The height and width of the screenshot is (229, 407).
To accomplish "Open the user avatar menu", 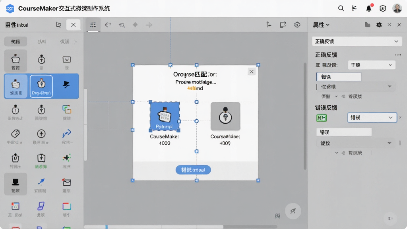I will tap(397, 9).
